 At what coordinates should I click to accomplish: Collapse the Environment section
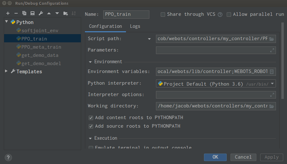(90, 62)
